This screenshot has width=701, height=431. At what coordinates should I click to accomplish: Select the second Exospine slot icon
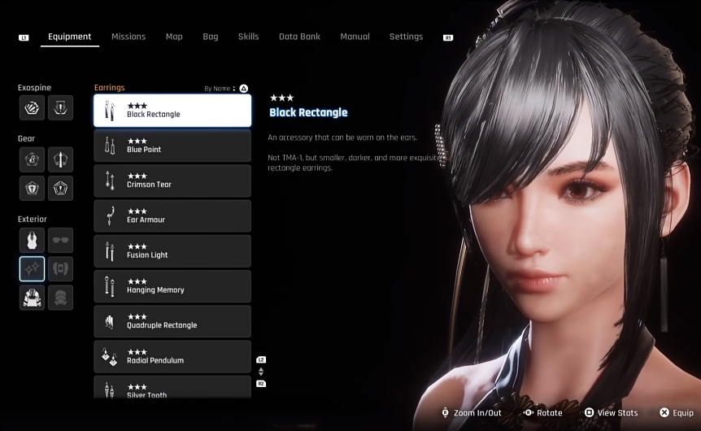60,107
